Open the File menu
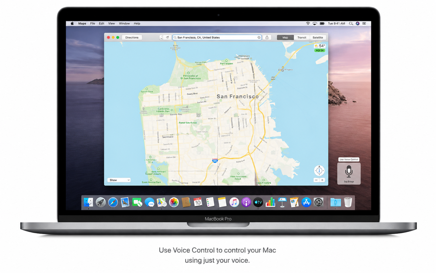The height and width of the screenshot is (273, 436). [93, 24]
